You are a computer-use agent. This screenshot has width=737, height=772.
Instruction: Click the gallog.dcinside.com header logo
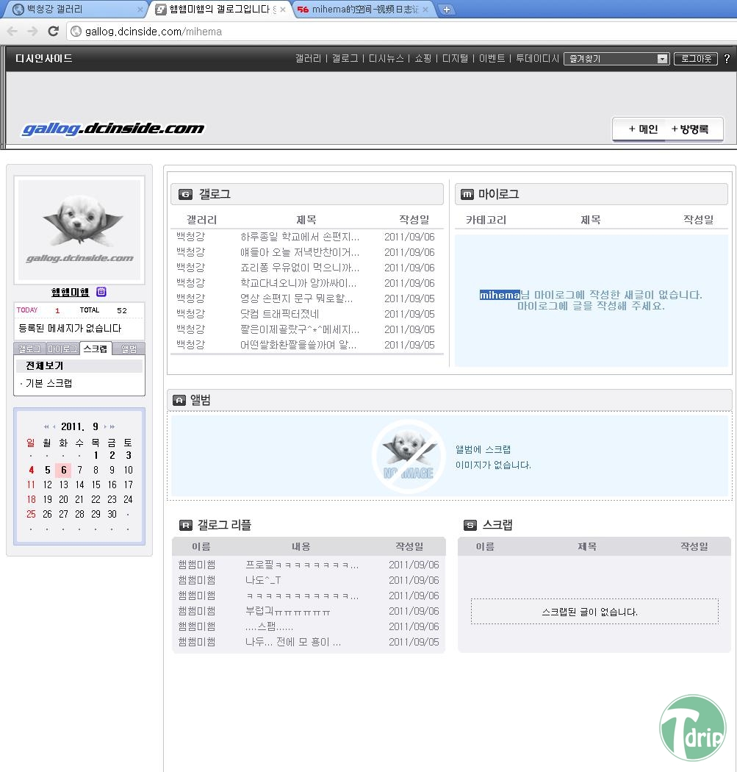(x=113, y=129)
